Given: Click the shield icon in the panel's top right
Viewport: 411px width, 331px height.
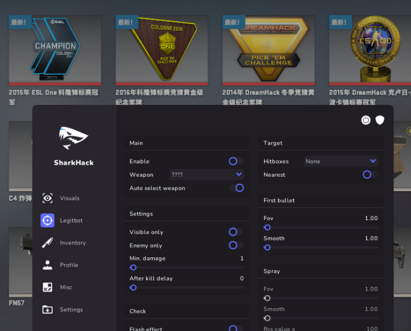Looking at the screenshot, I should (x=380, y=121).
